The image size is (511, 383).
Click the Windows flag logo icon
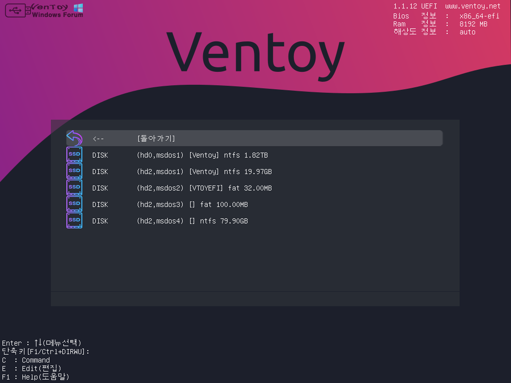[78, 8]
